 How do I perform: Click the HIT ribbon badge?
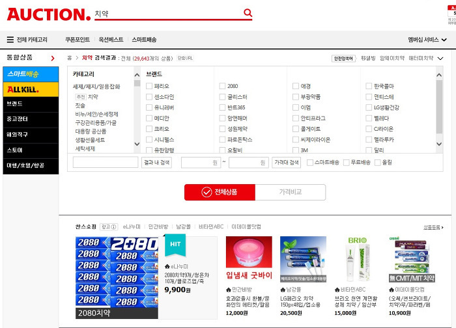click(175, 245)
